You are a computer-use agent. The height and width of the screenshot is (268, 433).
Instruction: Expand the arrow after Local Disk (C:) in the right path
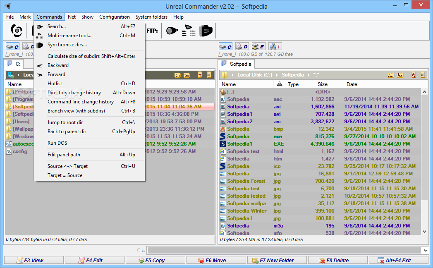[277, 75]
